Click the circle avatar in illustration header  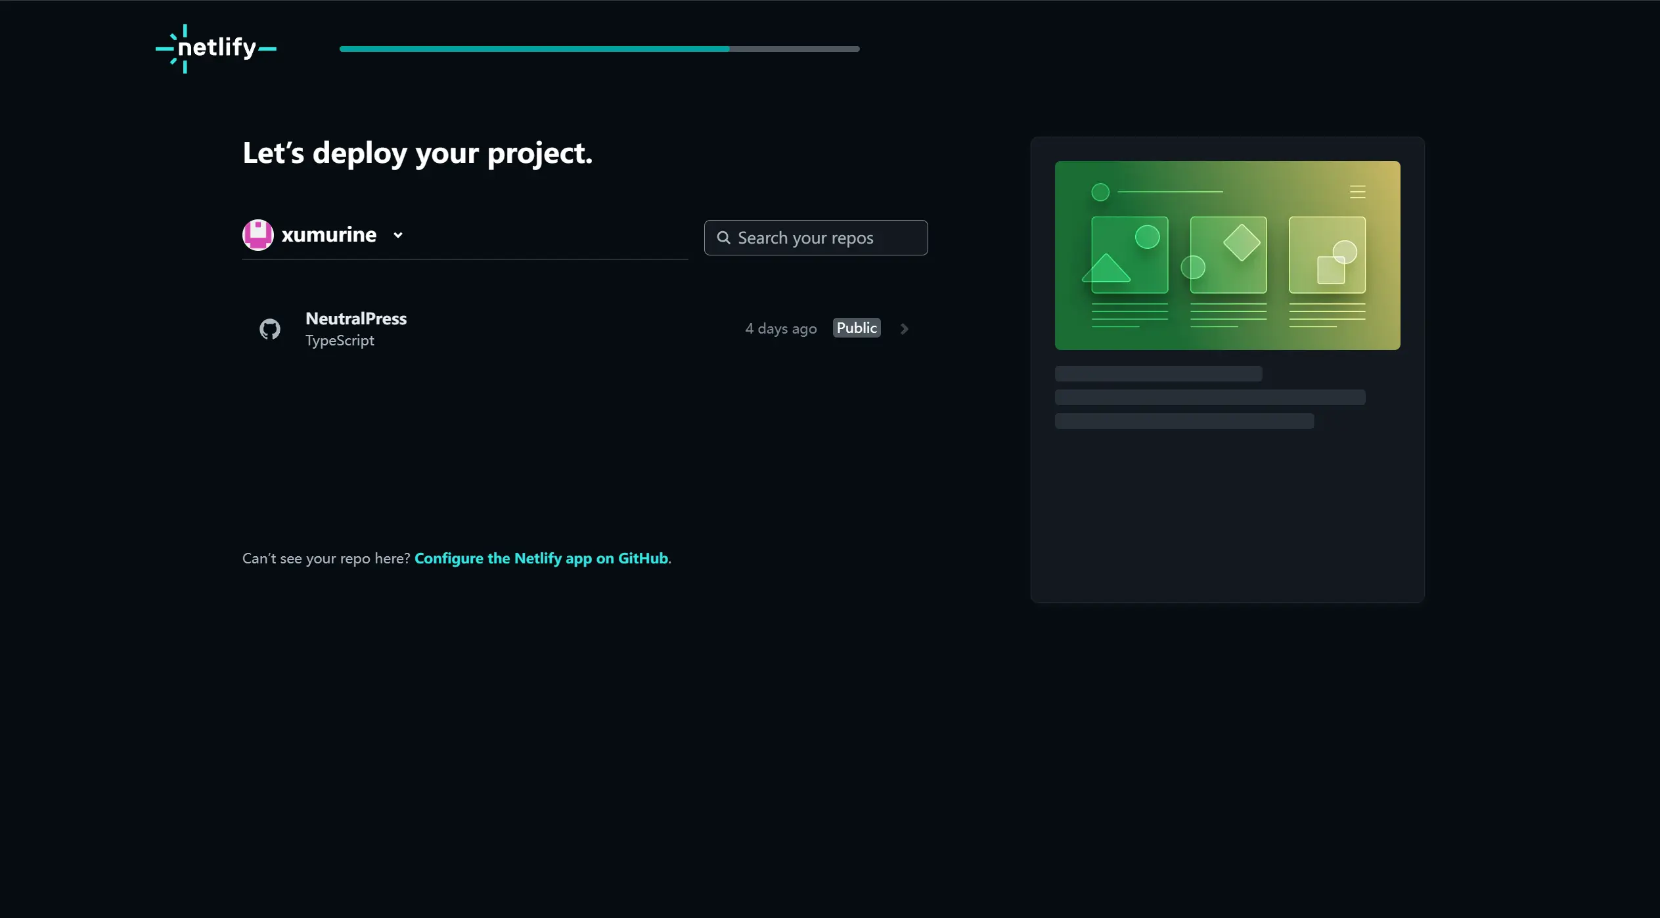pyautogui.click(x=1100, y=192)
